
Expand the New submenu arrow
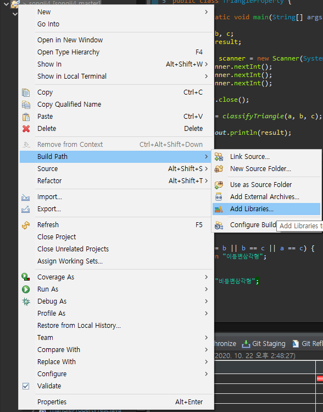206,12
